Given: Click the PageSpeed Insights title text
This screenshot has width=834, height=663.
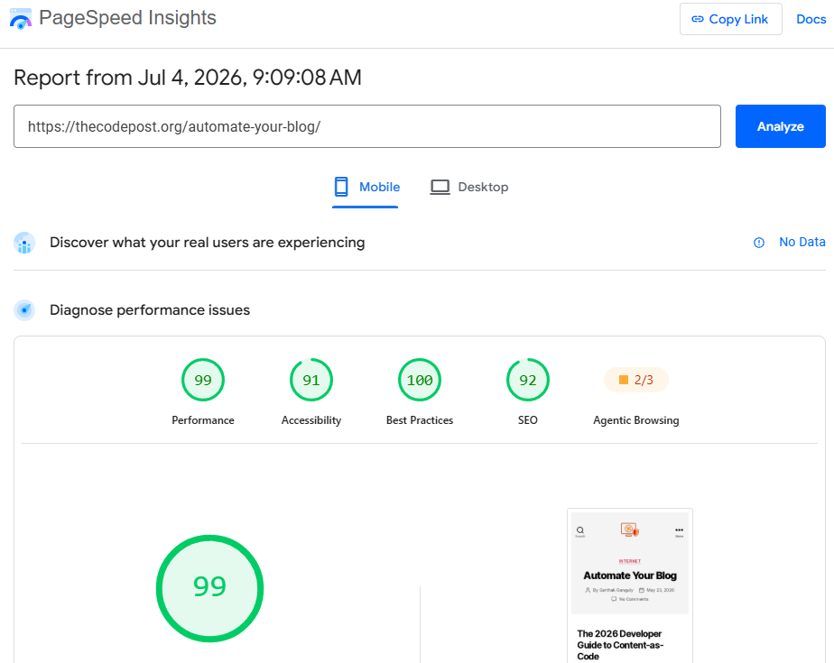Looking at the screenshot, I should click(127, 18).
